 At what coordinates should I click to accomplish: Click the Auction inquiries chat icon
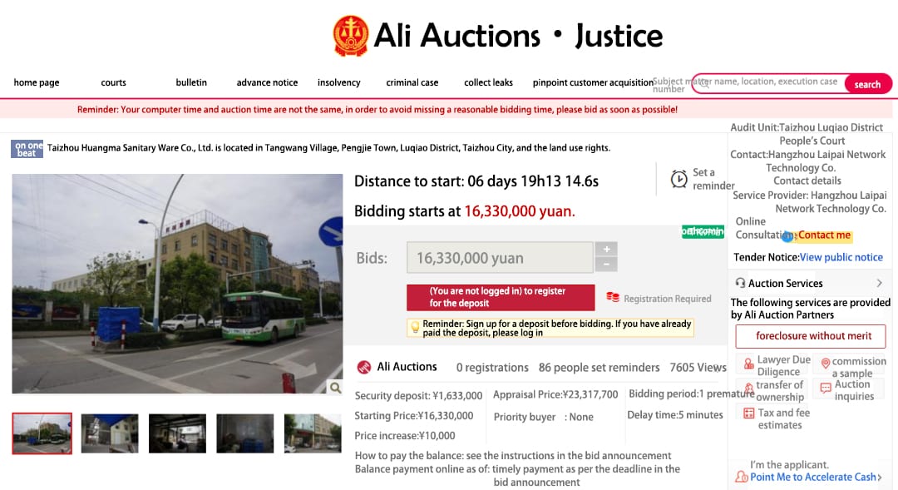(x=826, y=388)
